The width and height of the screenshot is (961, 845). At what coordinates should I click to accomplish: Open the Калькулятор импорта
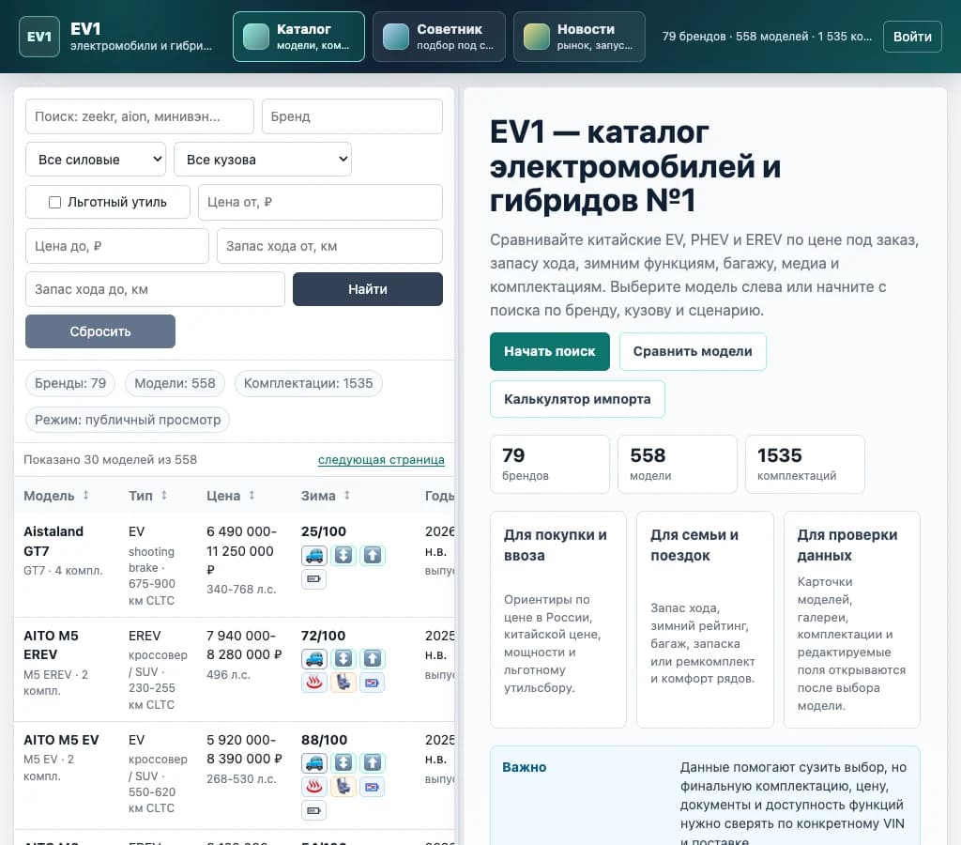click(x=577, y=399)
